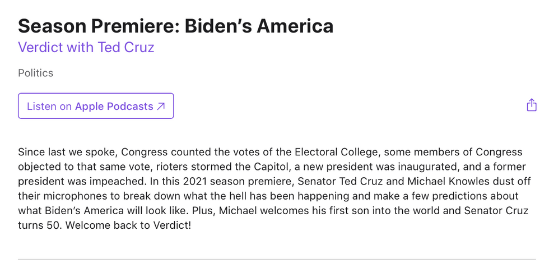The image size is (549, 263).
Task: Open the Listen on Apple Podcasts button
Action: tap(96, 106)
